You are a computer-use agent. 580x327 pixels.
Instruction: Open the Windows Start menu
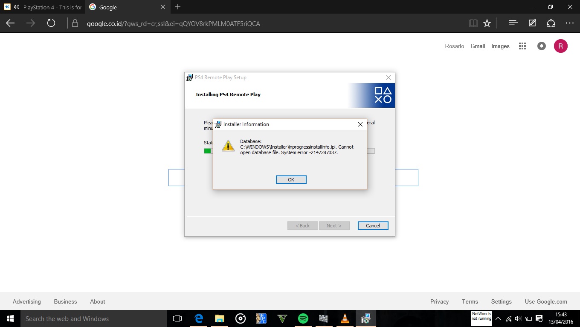[x=10, y=318]
